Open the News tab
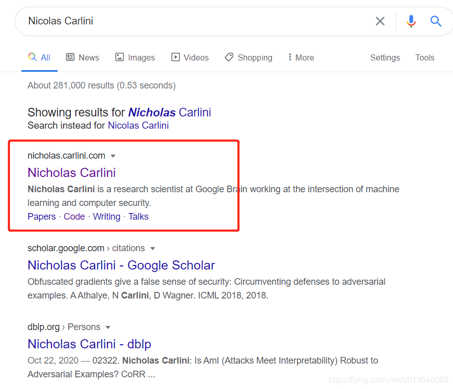Screen dimensions: 453x389 pos(82,57)
